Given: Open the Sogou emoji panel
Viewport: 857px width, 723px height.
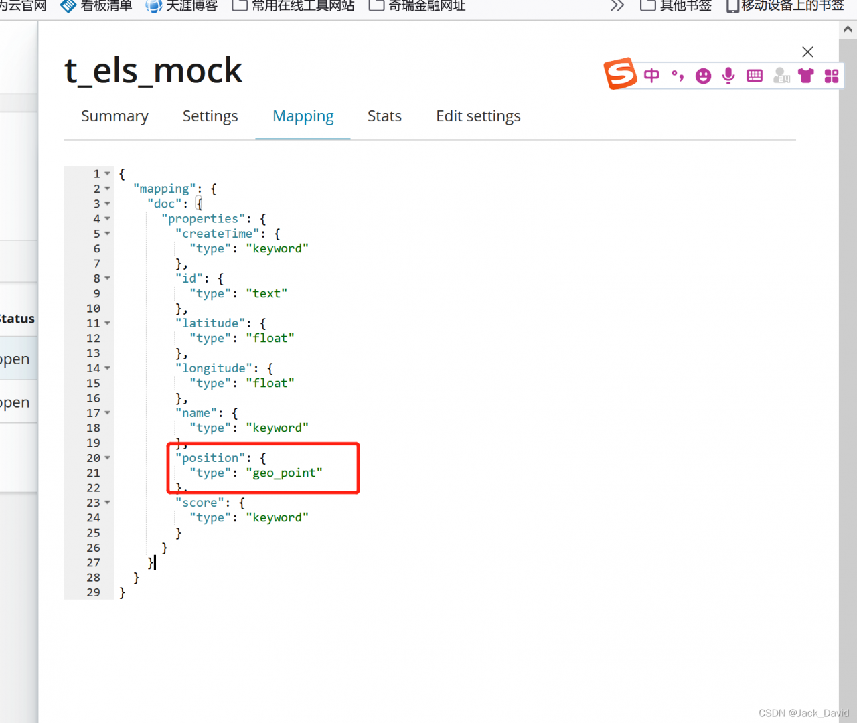Looking at the screenshot, I should pyautogui.click(x=703, y=76).
